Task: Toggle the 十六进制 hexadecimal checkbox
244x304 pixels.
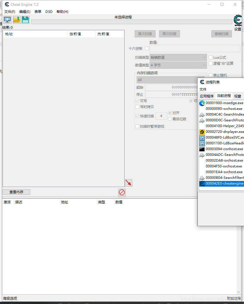Action: [x=147, y=49]
